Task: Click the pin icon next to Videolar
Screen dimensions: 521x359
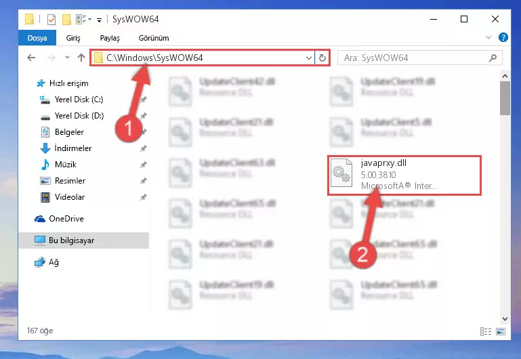Action: point(143,197)
